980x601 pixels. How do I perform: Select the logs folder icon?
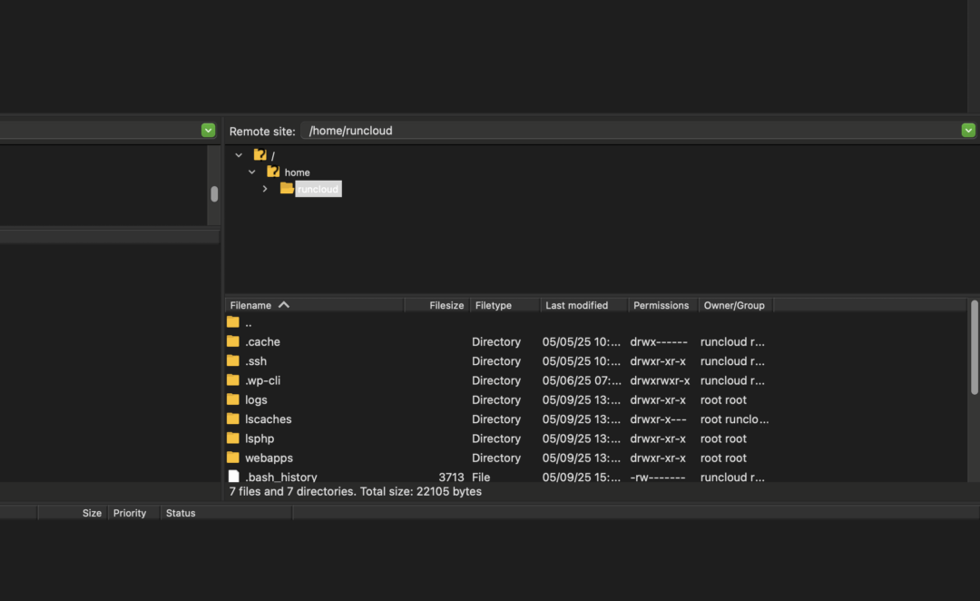click(x=233, y=399)
